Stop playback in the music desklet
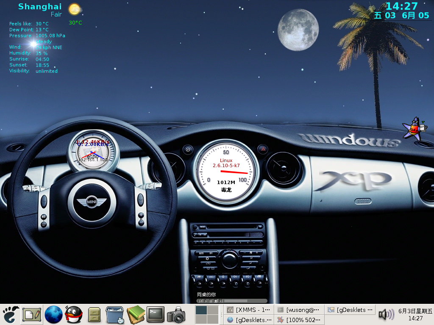 216,301
